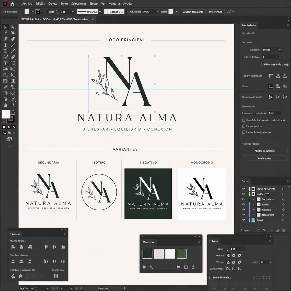Open the Ventana menu
This screenshot has height=291, width=291.
114,3
